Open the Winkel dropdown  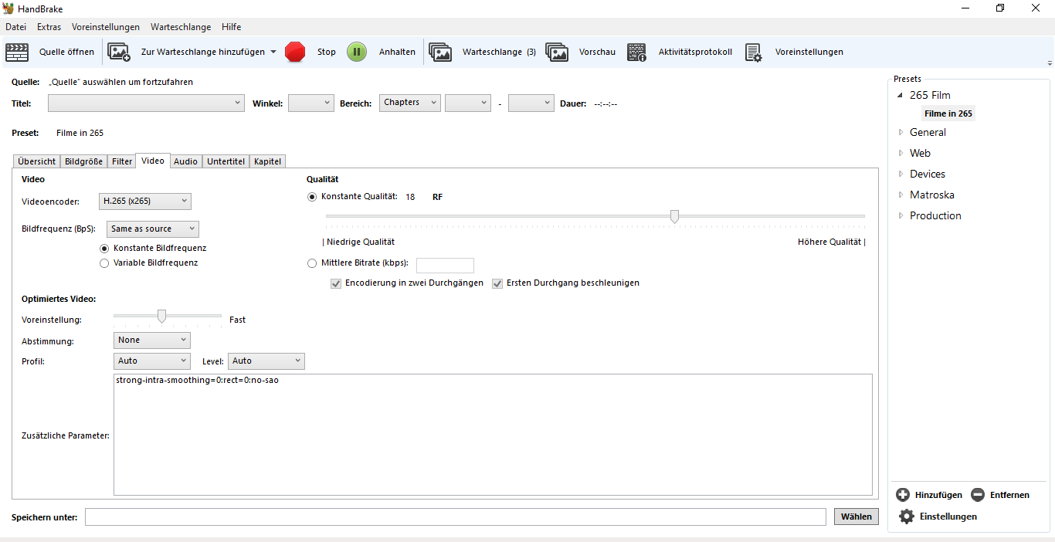point(311,103)
